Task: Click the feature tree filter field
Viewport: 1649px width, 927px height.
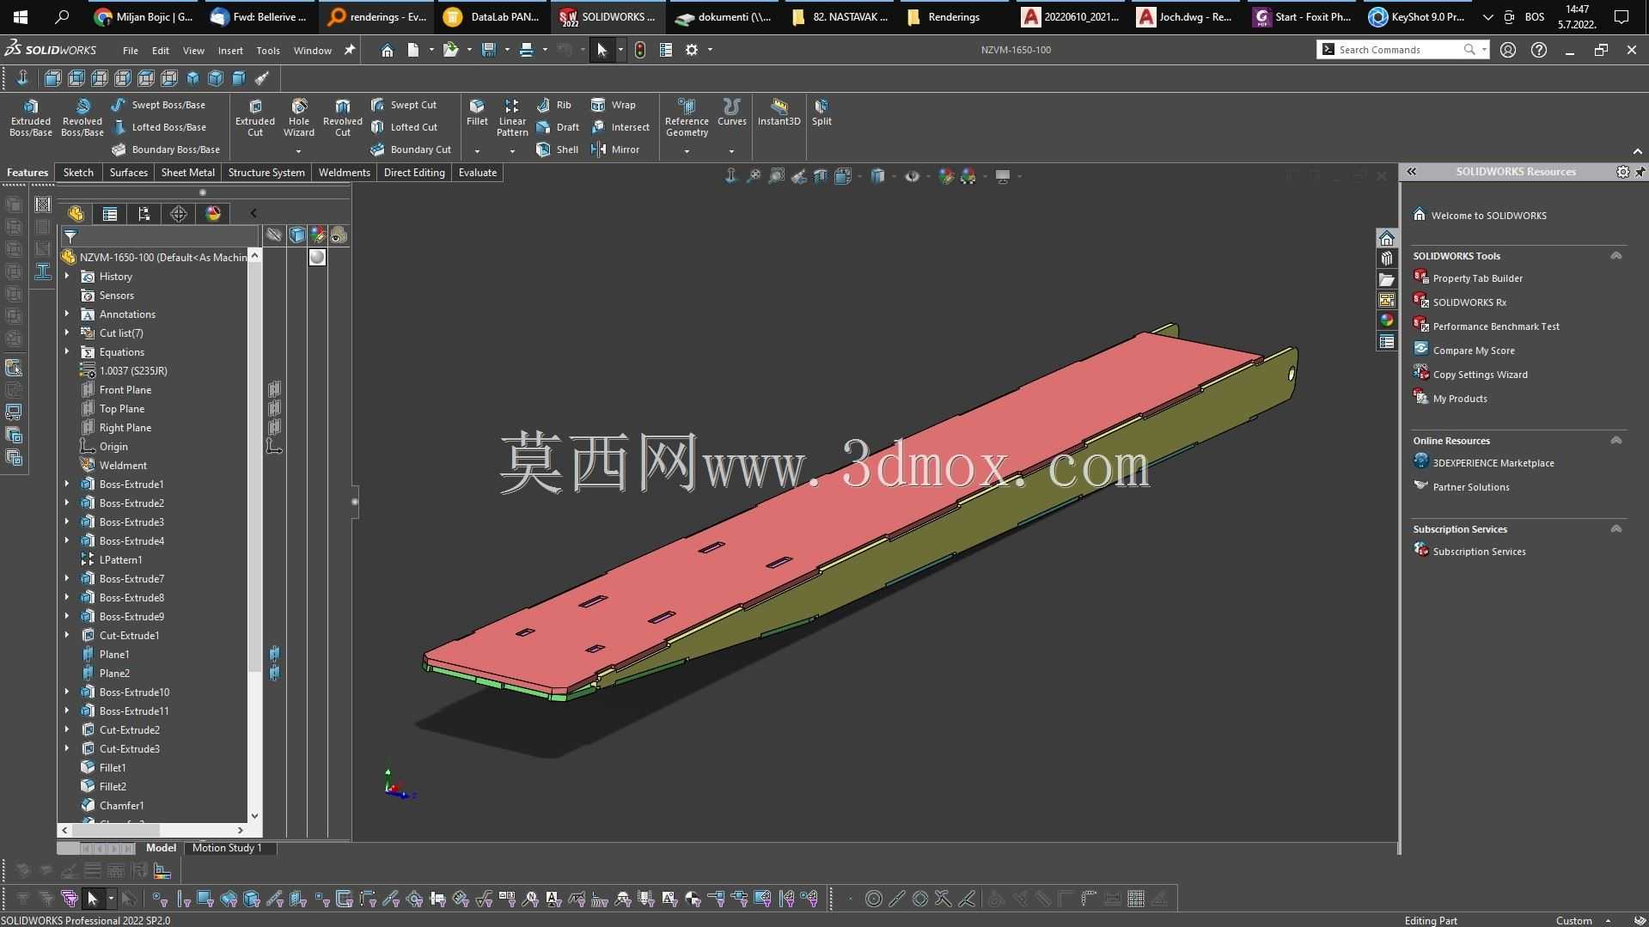Action: [159, 235]
